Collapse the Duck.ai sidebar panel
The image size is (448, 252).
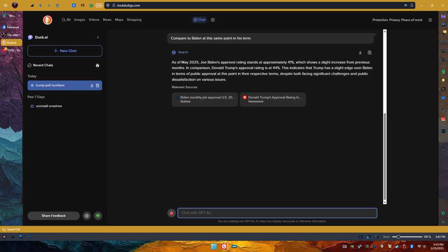pos(98,38)
